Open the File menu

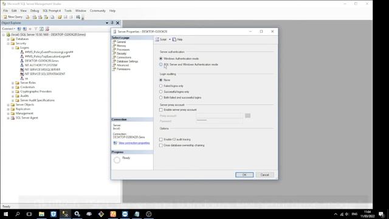coord(5,11)
